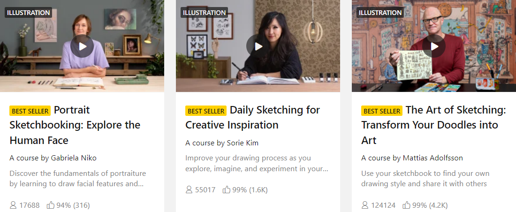This screenshot has height=212, width=516.
Task: Click Best Seller badge on Daily Sketching
Action: coord(206,111)
